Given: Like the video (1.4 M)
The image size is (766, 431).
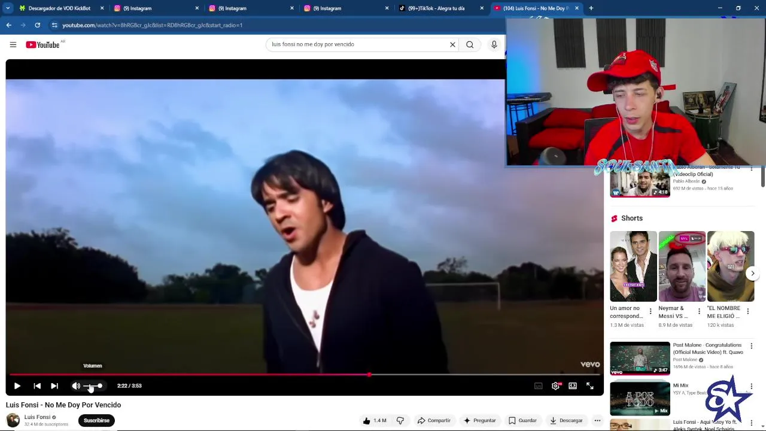Looking at the screenshot, I should pyautogui.click(x=375, y=420).
